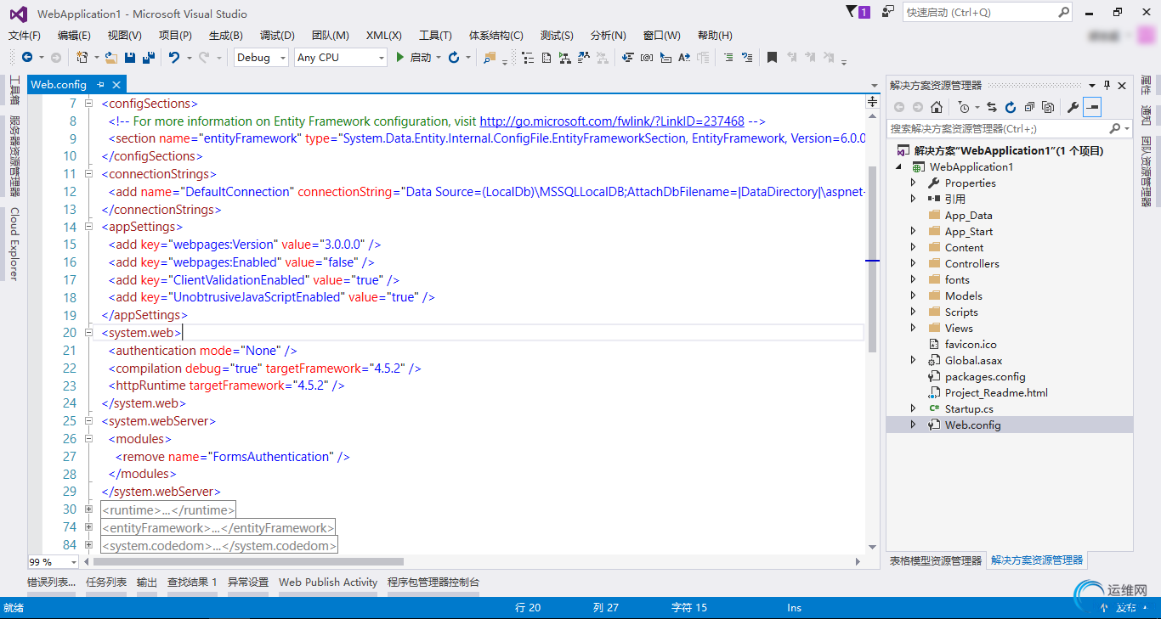Toggle the pin on the Web.config tab
Viewport: 1161px width, 619px height.
pyautogui.click(x=100, y=84)
